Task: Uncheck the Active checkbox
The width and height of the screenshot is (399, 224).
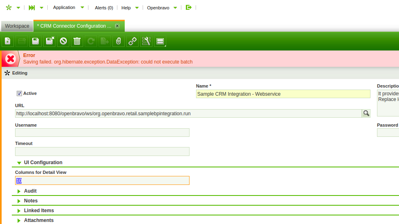Action: [19, 94]
